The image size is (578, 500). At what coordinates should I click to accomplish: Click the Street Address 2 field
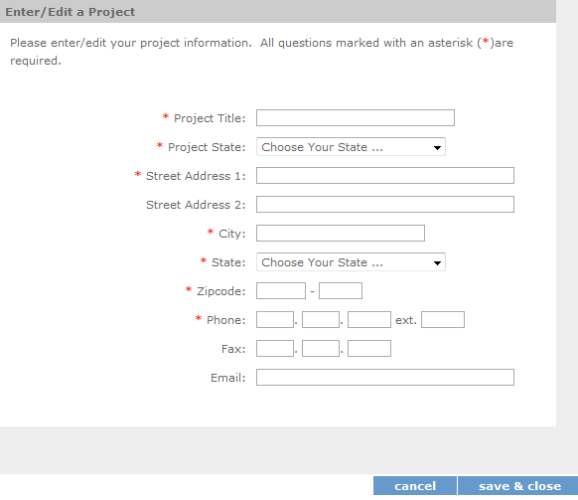(x=385, y=204)
